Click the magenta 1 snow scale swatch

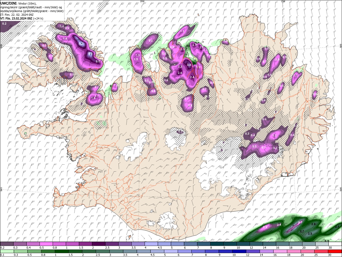(72, 244)
